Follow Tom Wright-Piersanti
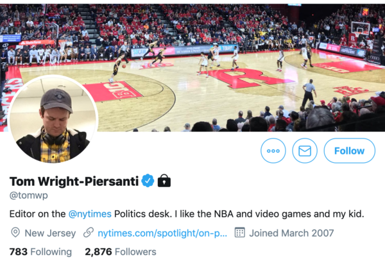The width and height of the screenshot is (385, 266). [x=349, y=151]
